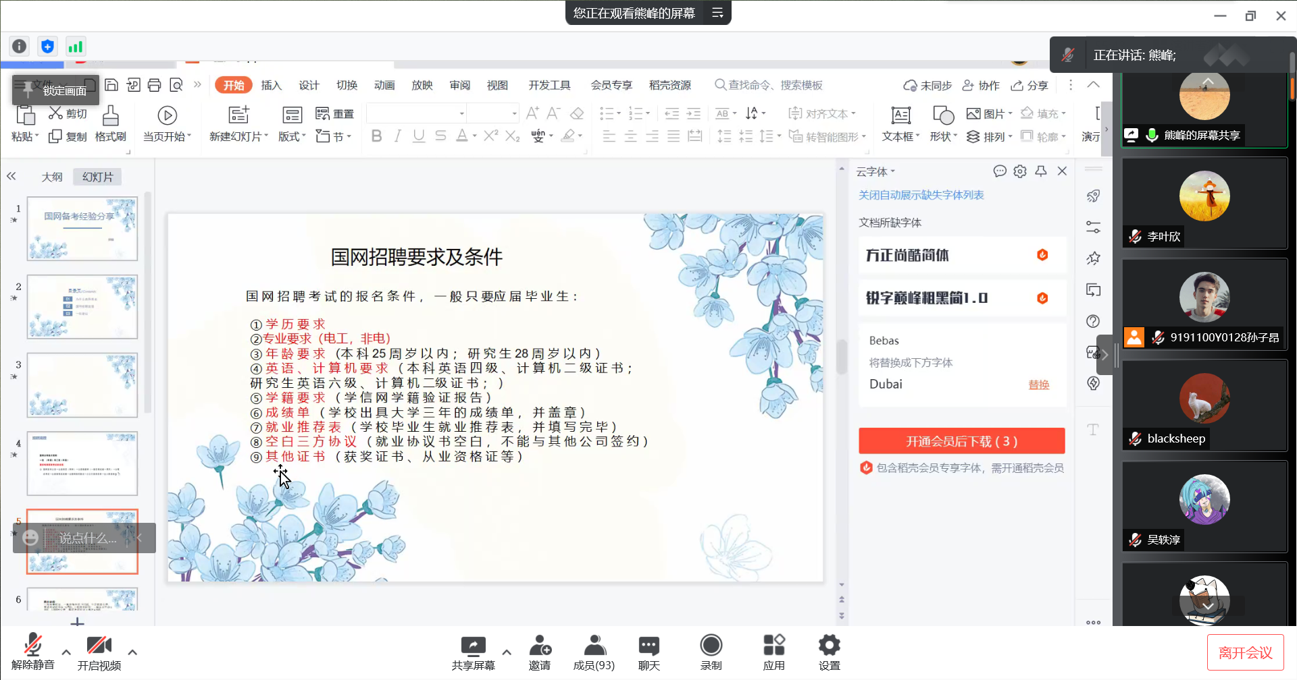This screenshot has height=680, width=1297.
Task: Click 关闭自动展示缺失字体列表 link
Action: (921, 195)
